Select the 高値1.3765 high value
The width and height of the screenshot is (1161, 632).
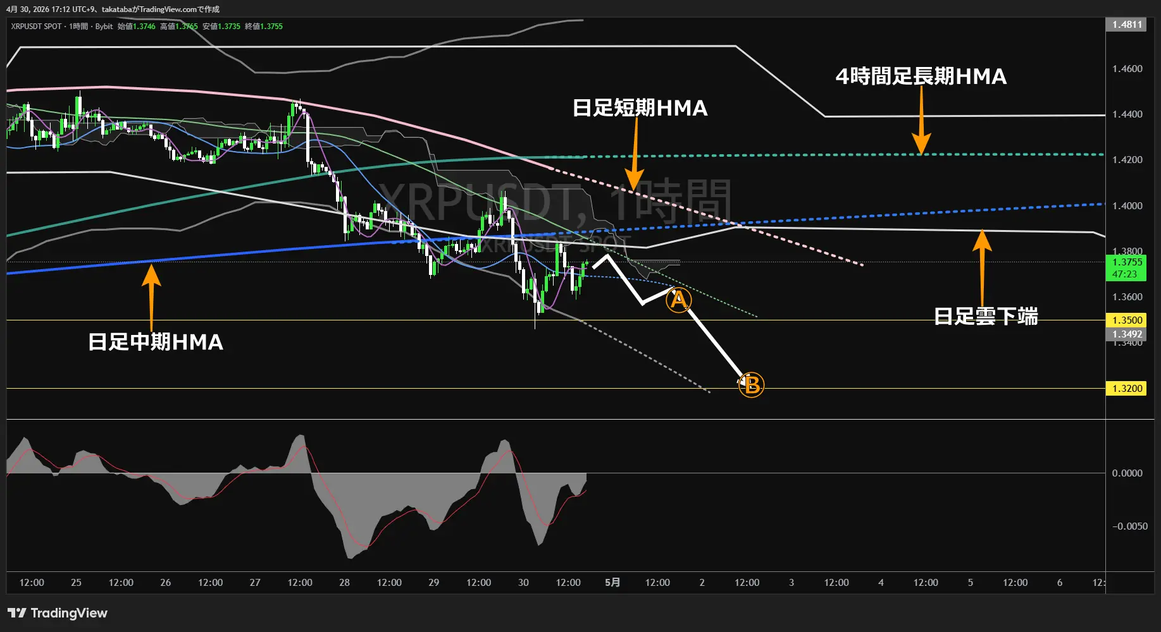pyautogui.click(x=179, y=27)
